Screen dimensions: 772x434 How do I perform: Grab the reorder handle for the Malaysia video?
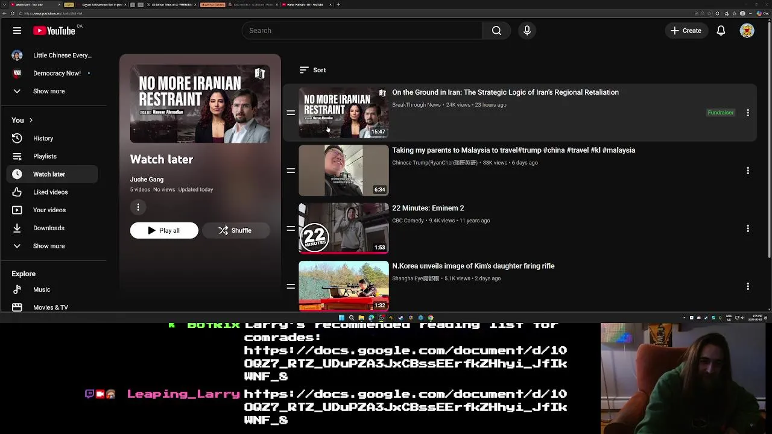coord(291,171)
